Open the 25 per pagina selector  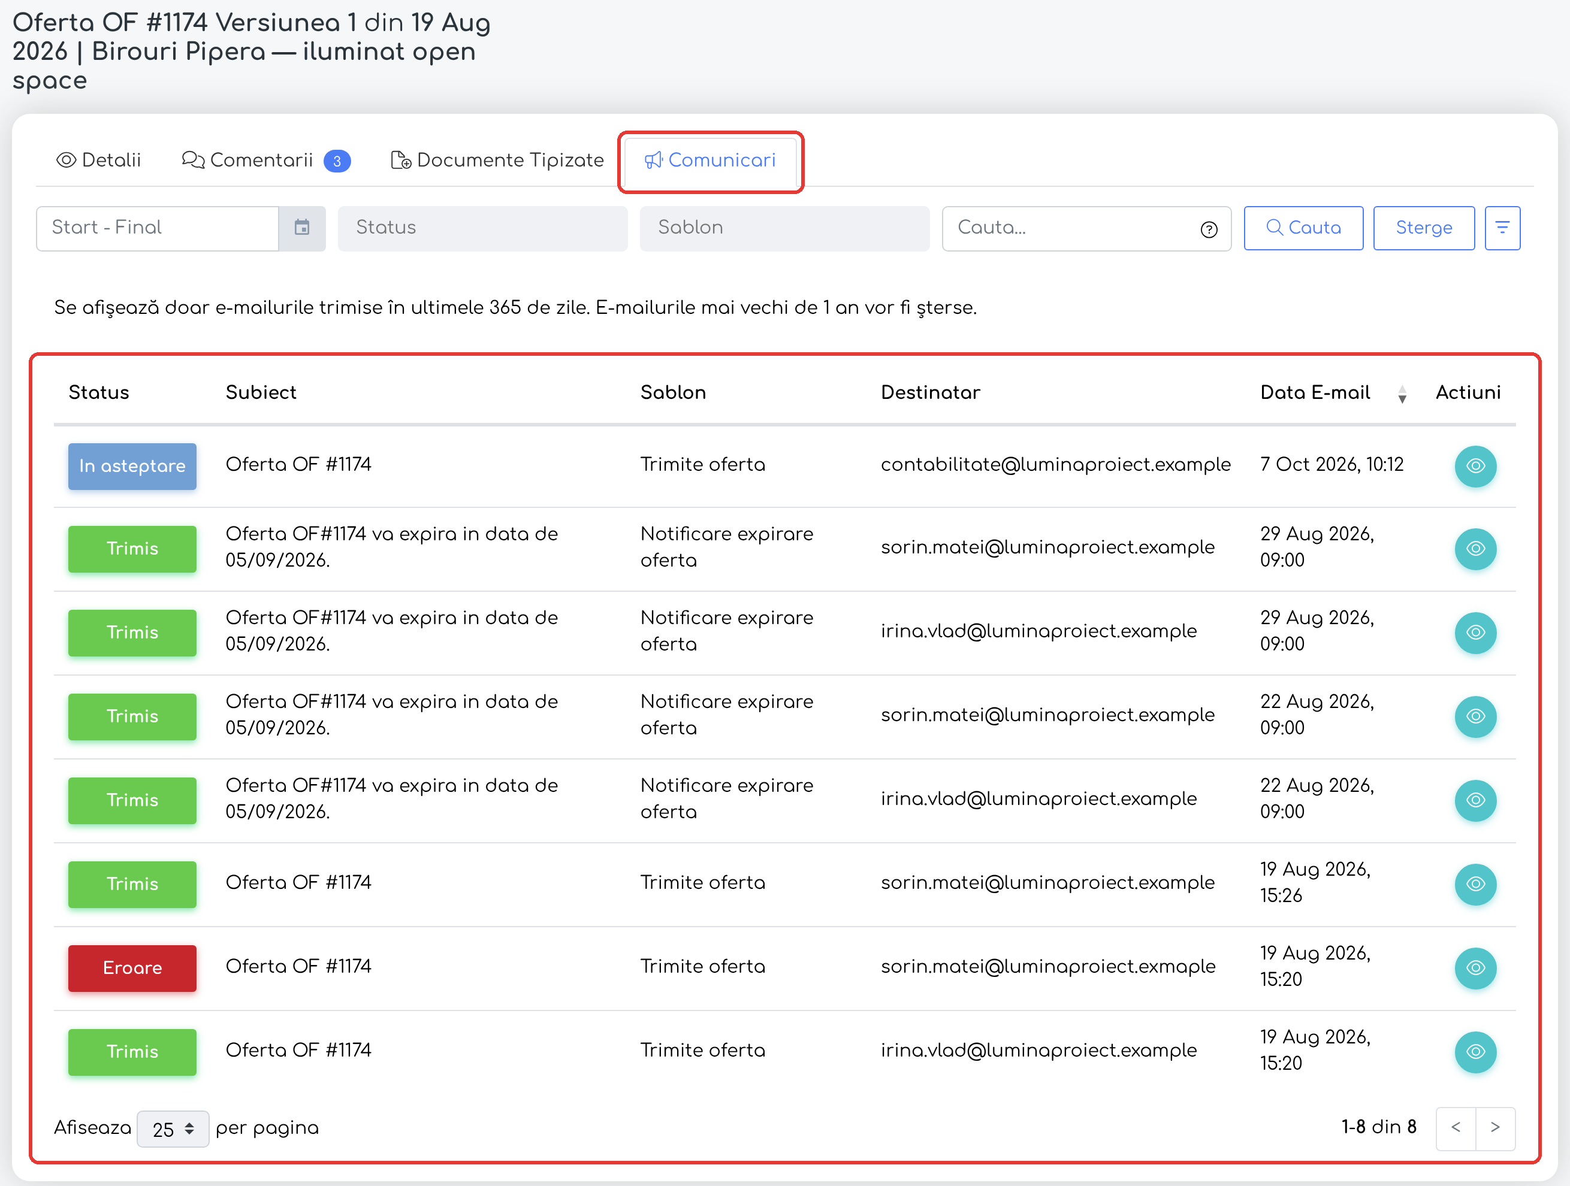[x=173, y=1128]
